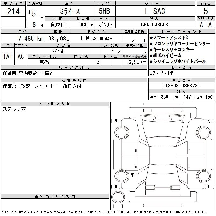Select the length value 339
Screen dimensions: 216x216
(x=164, y=97)
